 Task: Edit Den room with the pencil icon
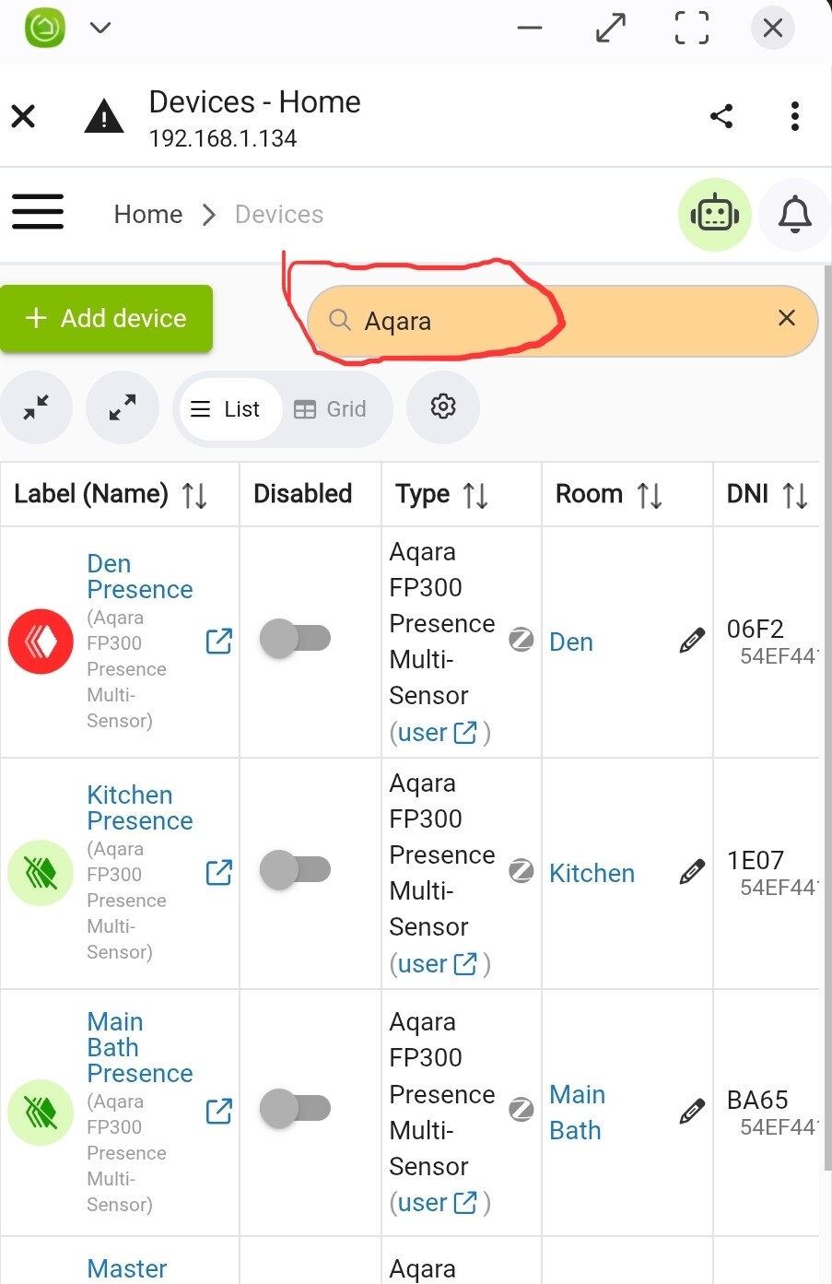click(x=692, y=641)
